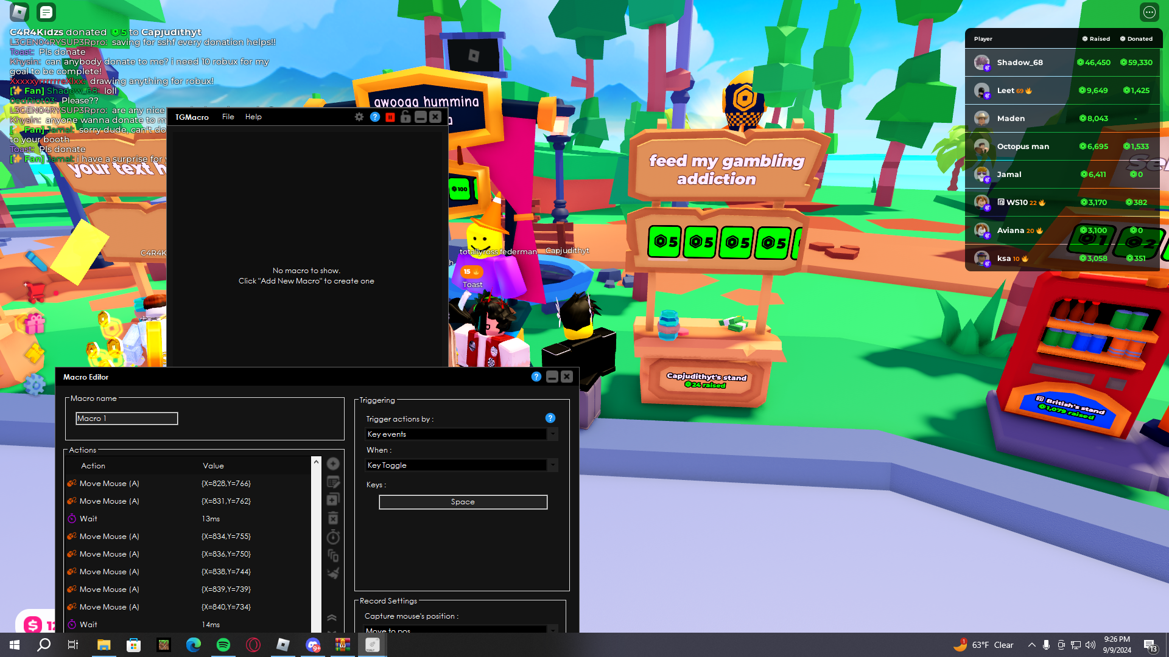Toggle the unlock padlock icon in TGMacro

pos(405,117)
